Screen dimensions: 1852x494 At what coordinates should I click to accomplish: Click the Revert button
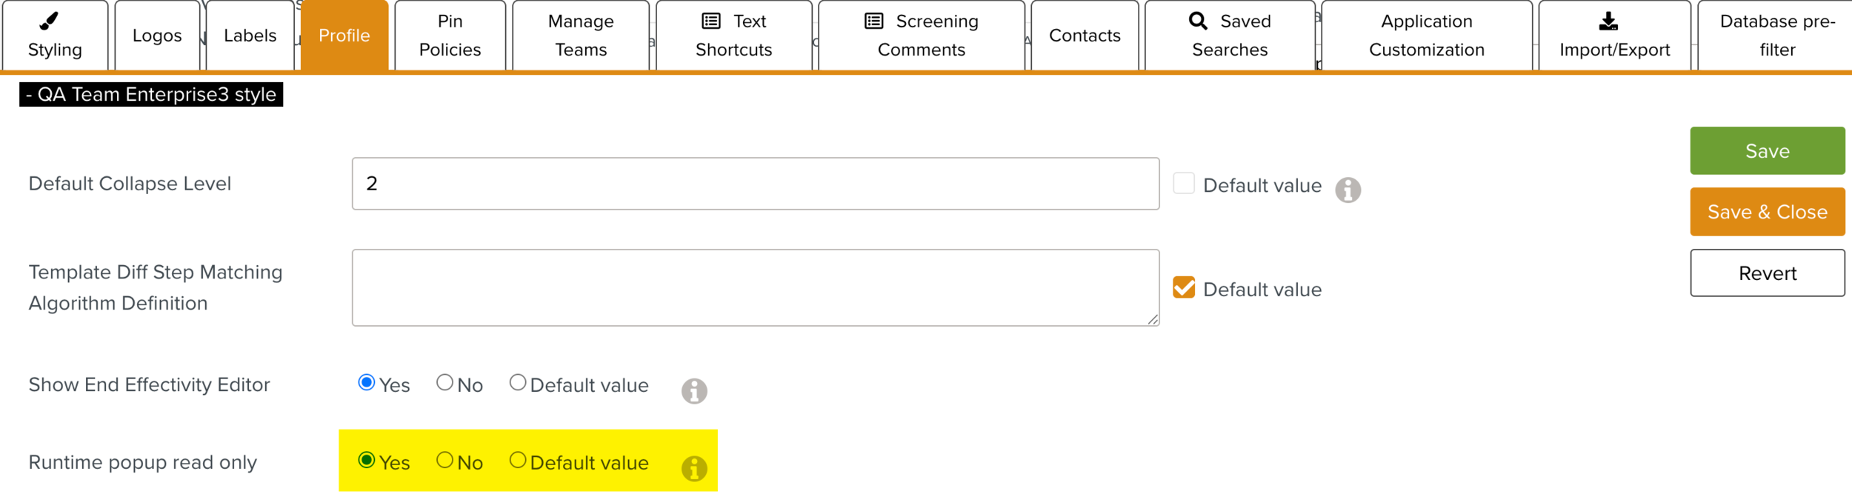click(x=1767, y=273)
